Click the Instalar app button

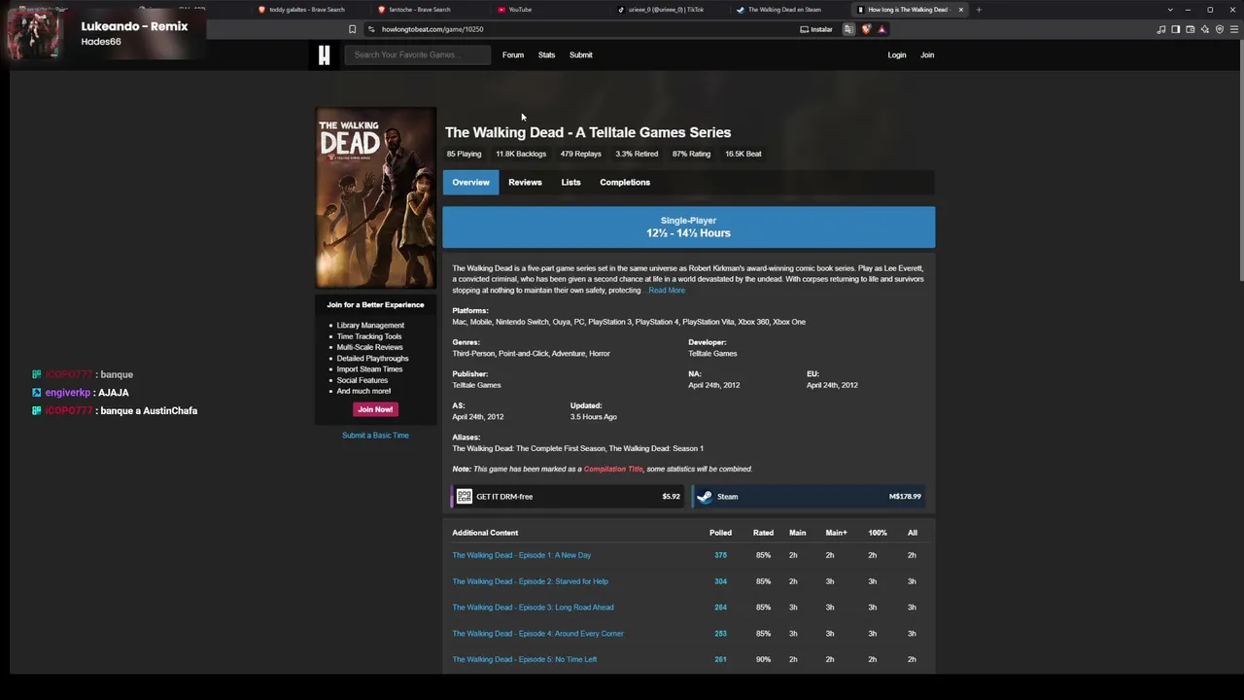[816, 29]
